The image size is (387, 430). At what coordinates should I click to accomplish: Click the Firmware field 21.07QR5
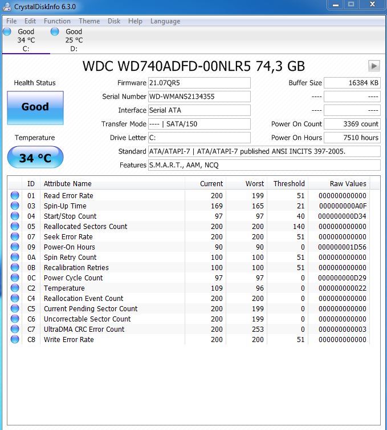coord(199,83)
